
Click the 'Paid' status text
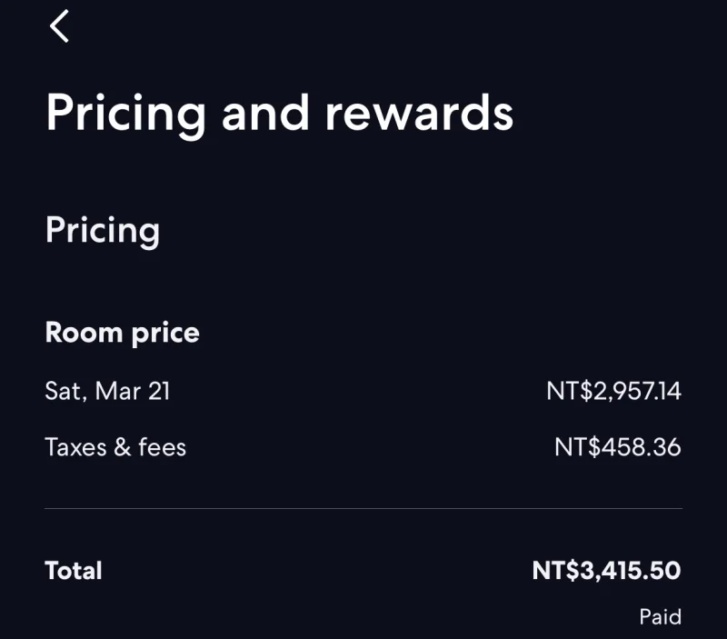660,617
